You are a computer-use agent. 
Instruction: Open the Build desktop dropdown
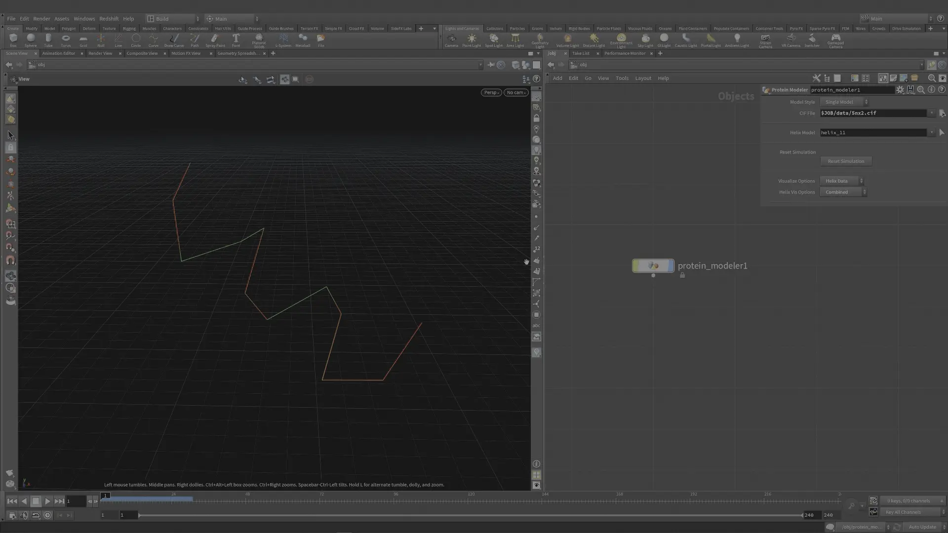pyautogui.click(x=173, y=19)
